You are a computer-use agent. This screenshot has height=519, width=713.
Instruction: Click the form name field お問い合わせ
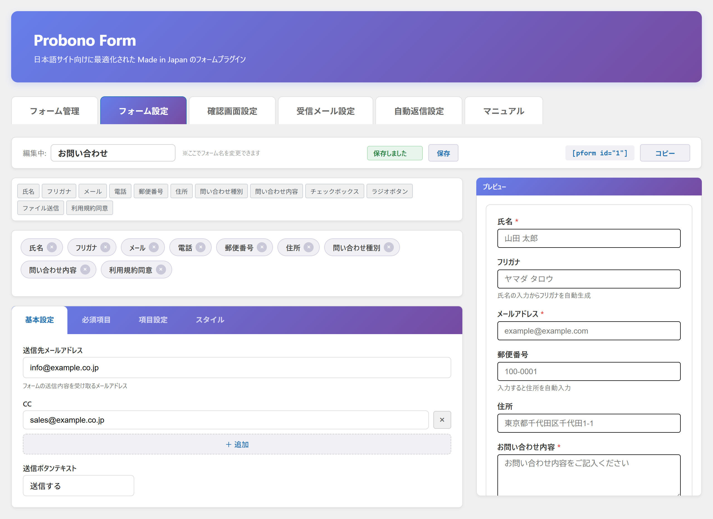113,153
